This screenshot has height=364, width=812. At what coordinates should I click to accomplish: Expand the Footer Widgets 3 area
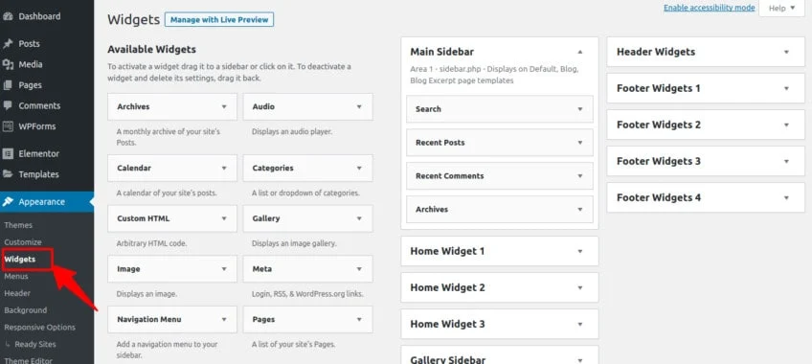coord(706,161)
